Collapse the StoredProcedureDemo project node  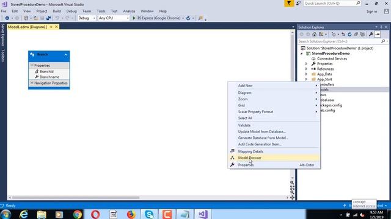point(302,54)
